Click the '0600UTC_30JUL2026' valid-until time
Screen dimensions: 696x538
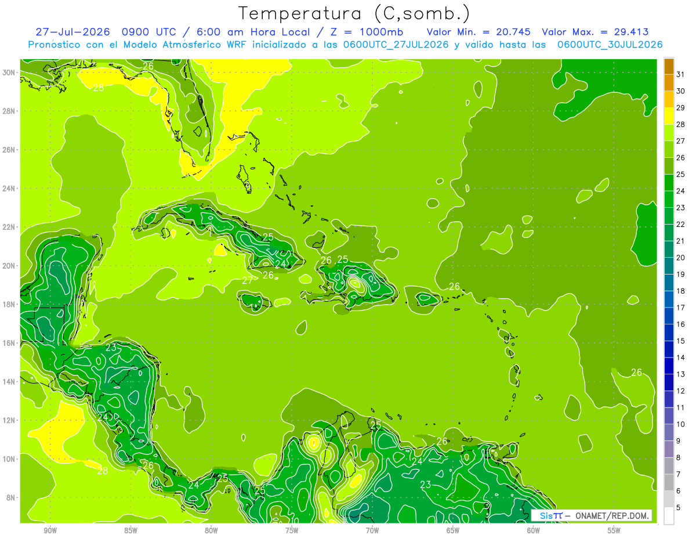pyautogui.click(x=610, y=45)
